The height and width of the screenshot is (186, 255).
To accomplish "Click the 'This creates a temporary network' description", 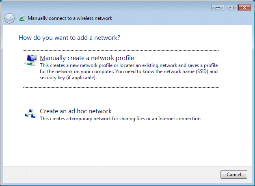I will point(120,119).
